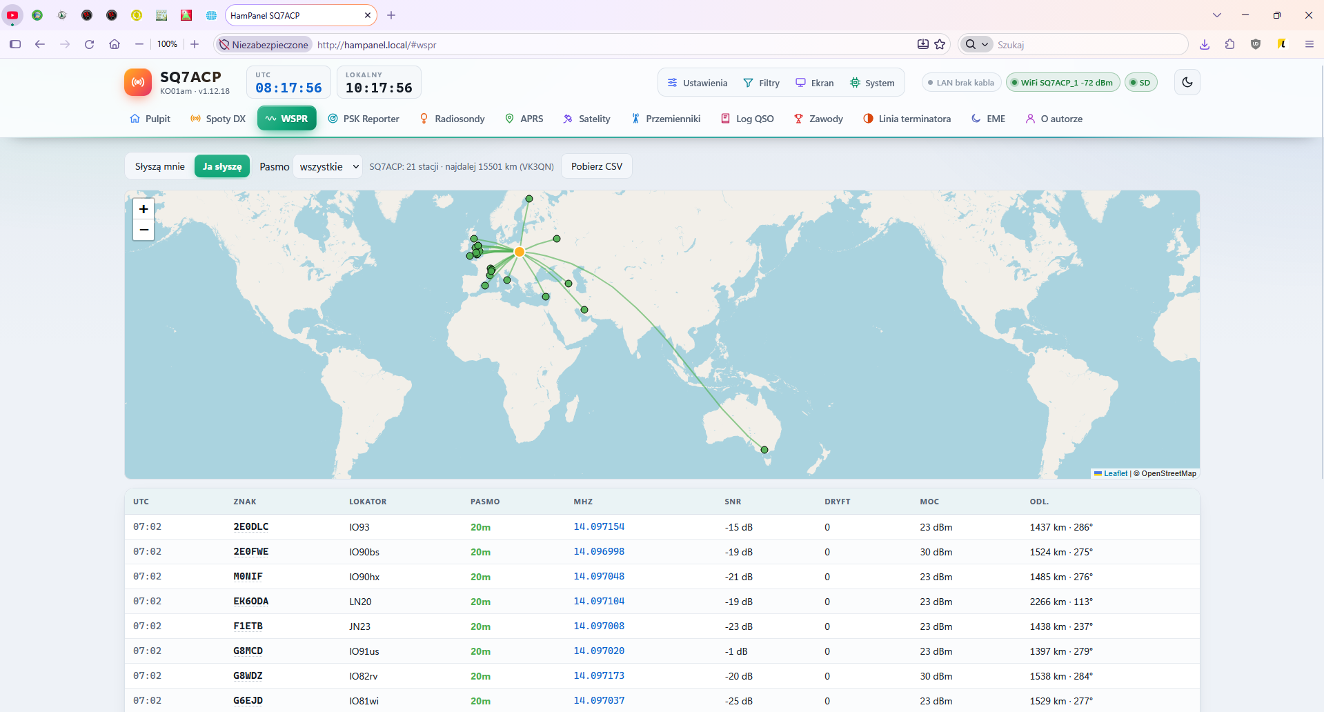Image resolution: width=1324 pixels, height=712 pixels.
Task: Open the EME tab
Action: (988, 119)
